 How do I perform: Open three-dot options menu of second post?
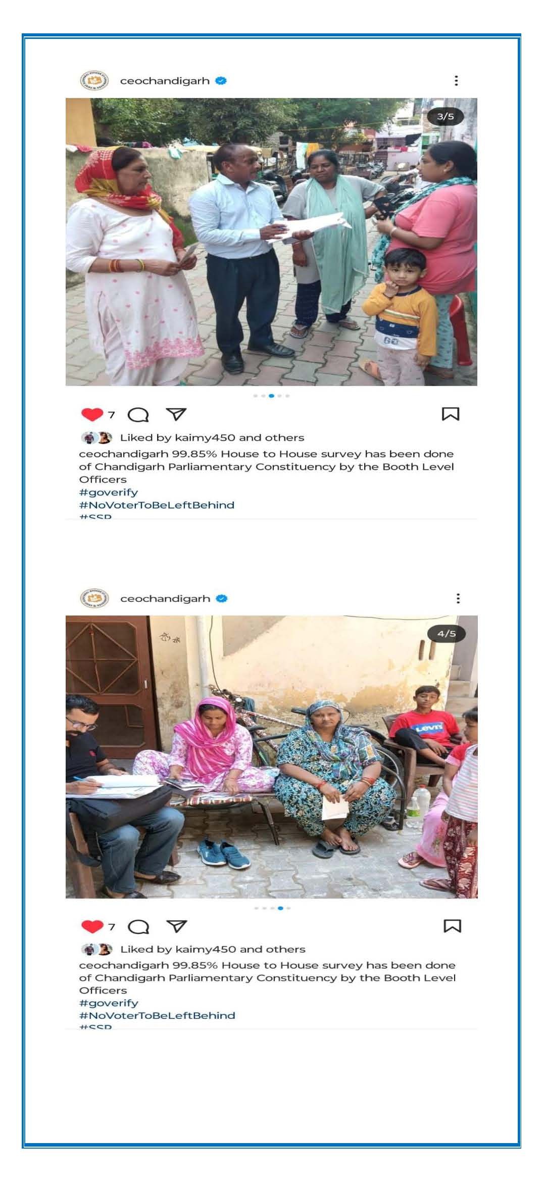(x=458, y=598)
